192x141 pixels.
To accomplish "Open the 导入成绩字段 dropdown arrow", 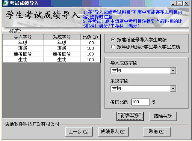I will point(173,70).
